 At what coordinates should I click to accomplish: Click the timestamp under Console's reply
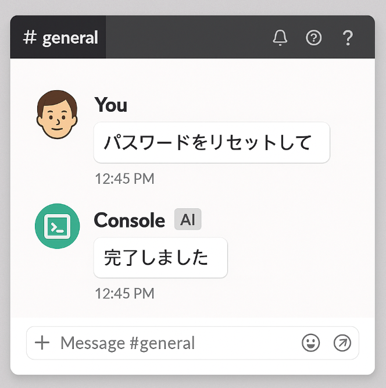point(124,293)
